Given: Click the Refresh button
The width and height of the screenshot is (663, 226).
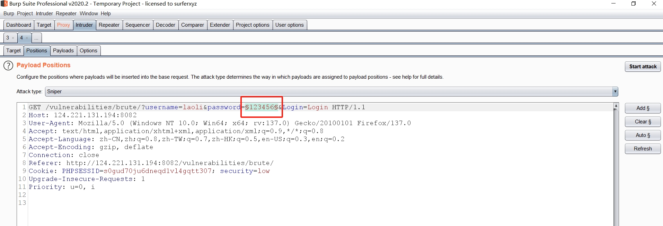Looking at the screenshot, I should [x=643, y=149].
